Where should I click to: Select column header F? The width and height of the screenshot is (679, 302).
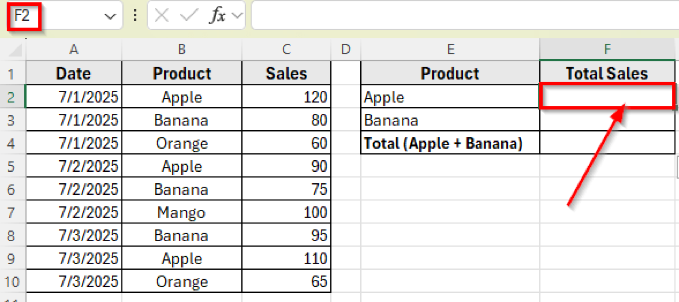(607, 49)
